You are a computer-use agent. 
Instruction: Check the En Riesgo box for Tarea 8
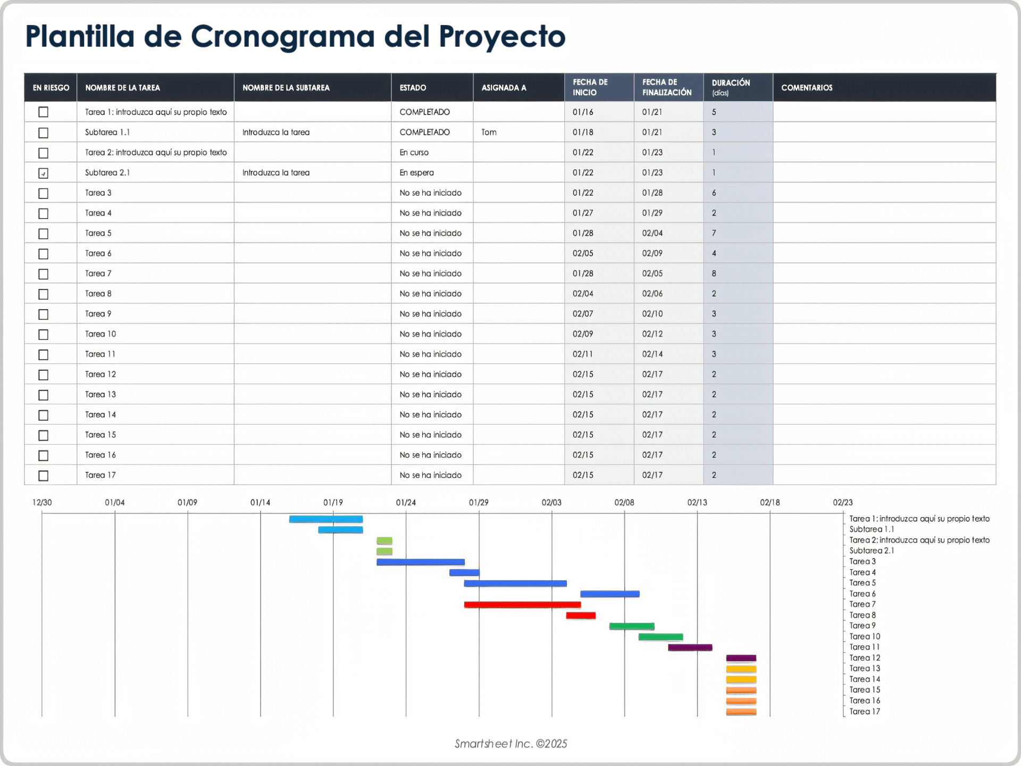pos(44,294)
